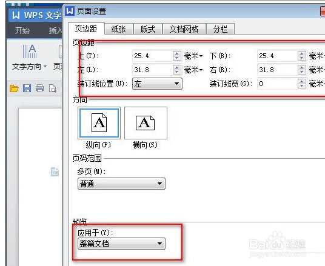Click the 插入 ribbon tab in WPS
The width and height of the screenshot is (325, 266).
pyautogui.click(x=55, y=31)
